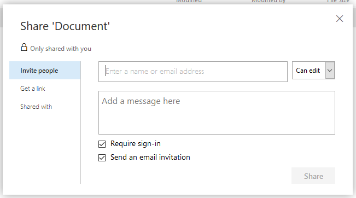Screen dimensions: 356x198
Task: Toggle sign-in requirement via its text label
Action: coord(136,144)
